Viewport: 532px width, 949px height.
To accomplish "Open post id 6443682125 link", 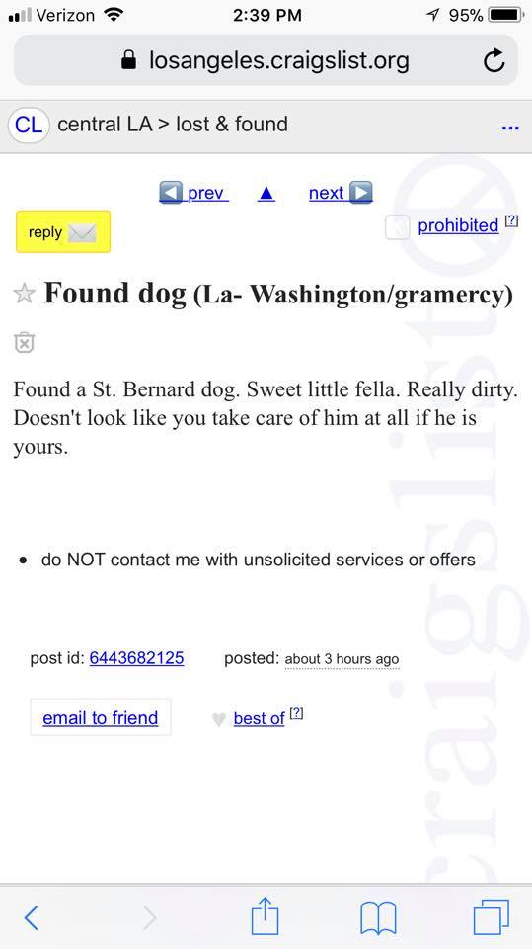I will pos(136,658).
